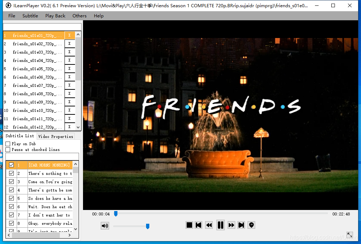Click the down arrow of the playlist scrollbar

[78, 127]
